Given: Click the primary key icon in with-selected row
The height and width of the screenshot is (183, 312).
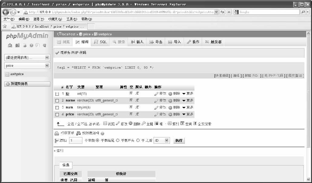Looking at the screenshot, I should [x=144, y=123].
